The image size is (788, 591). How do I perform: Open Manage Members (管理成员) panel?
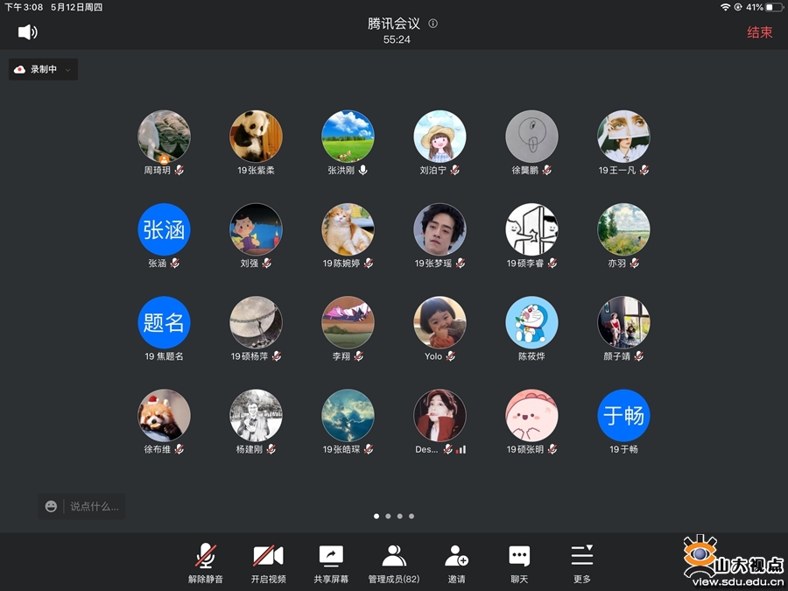pos(394,556)
